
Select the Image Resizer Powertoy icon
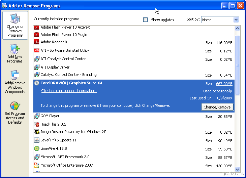(37, 132)
